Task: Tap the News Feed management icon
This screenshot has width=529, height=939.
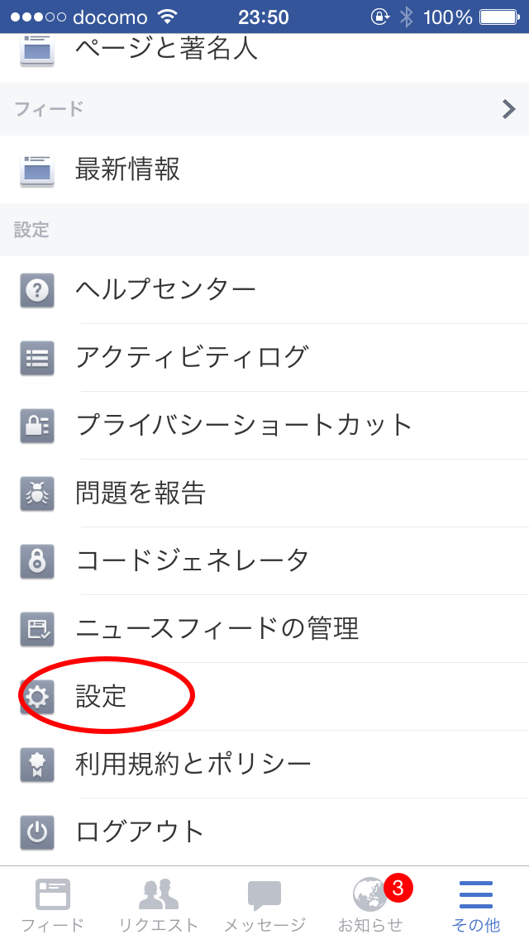Action: tap(37, 629)
